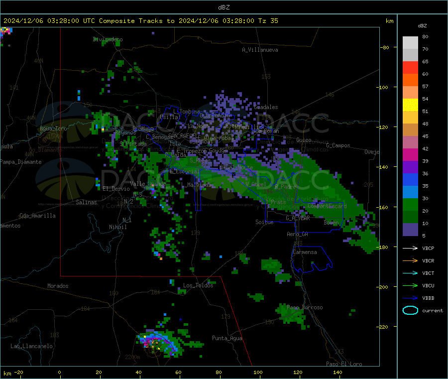The width and height of the screenshot is (448, 379).
Task: Click the L_Tombina place label
Action: coord(187,112)
